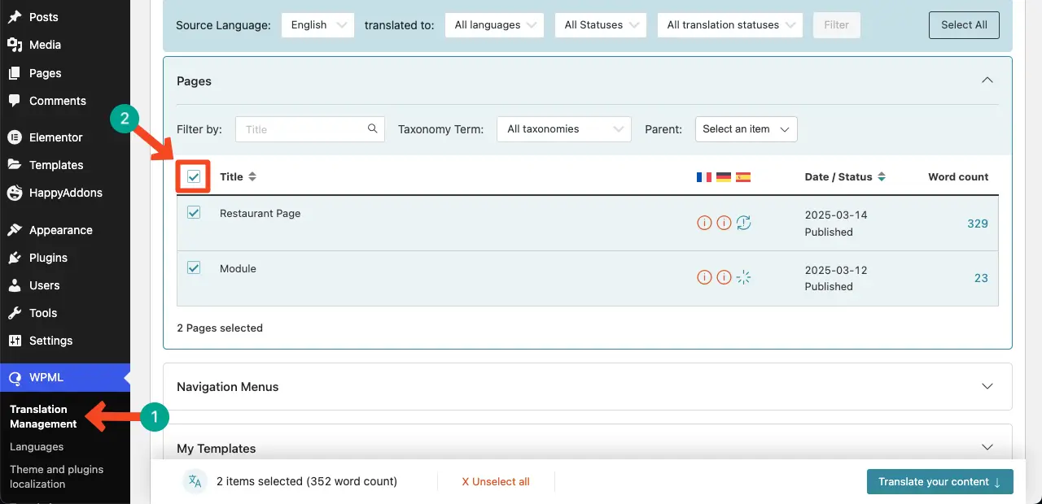The width and height of the screenshot is (1042, 504).
Task: Sort by the Date / Status column
Action: (845, 176)
